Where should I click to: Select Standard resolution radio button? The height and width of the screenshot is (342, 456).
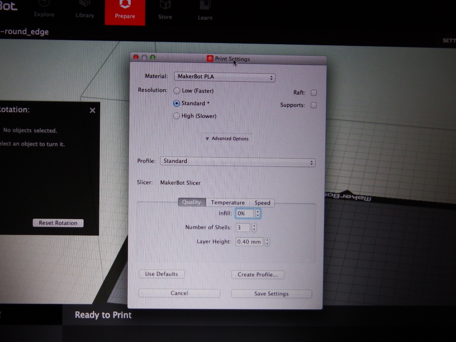[176, 103]
